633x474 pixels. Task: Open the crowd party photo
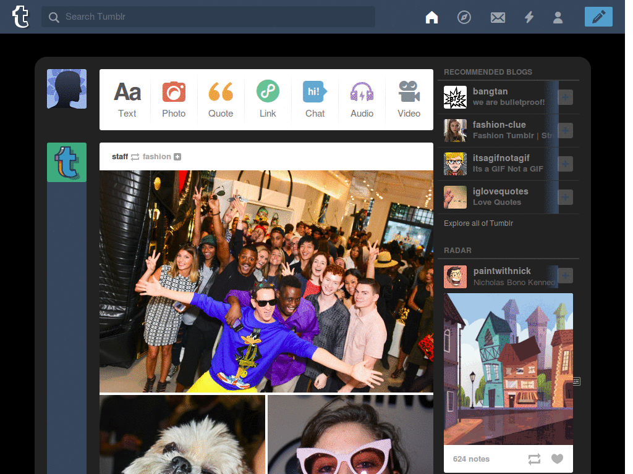pyautogui.click(x=266, y=281)
